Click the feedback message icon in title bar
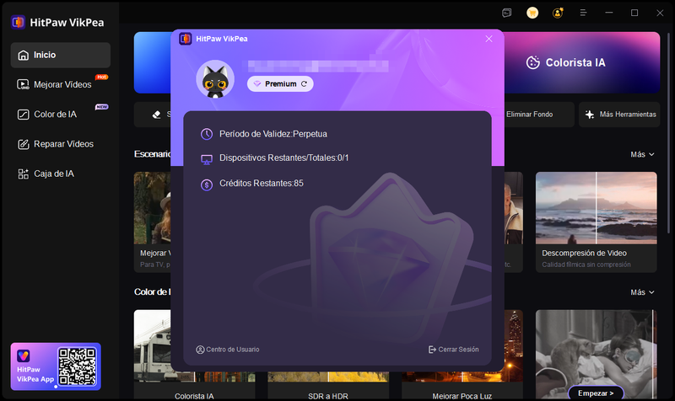Image resolution: width=675 pixels, height=401 pixels. (506, 13)
